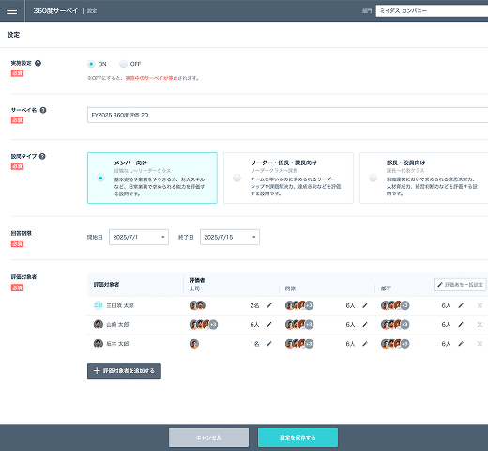488x451 pixels.
Task: Click the キャンセル button
Action: (x=209, y=438)
